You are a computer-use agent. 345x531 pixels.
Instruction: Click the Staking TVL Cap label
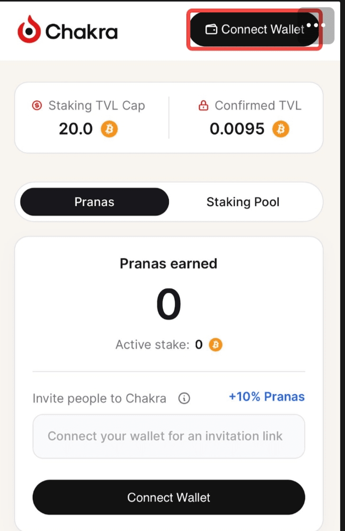click(96, 105)
